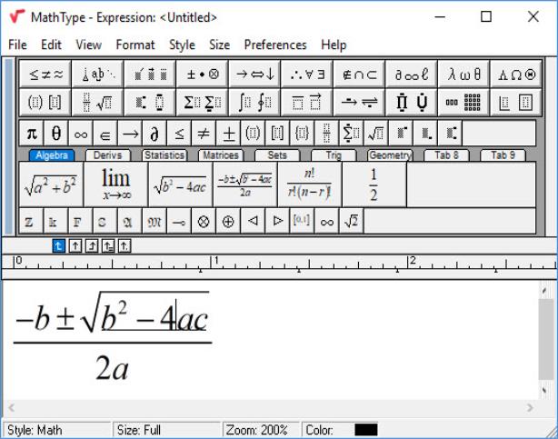558x439 pixels.
Task: Open the relational symbols palette (≤≠≈)
Action: [45, 74]
